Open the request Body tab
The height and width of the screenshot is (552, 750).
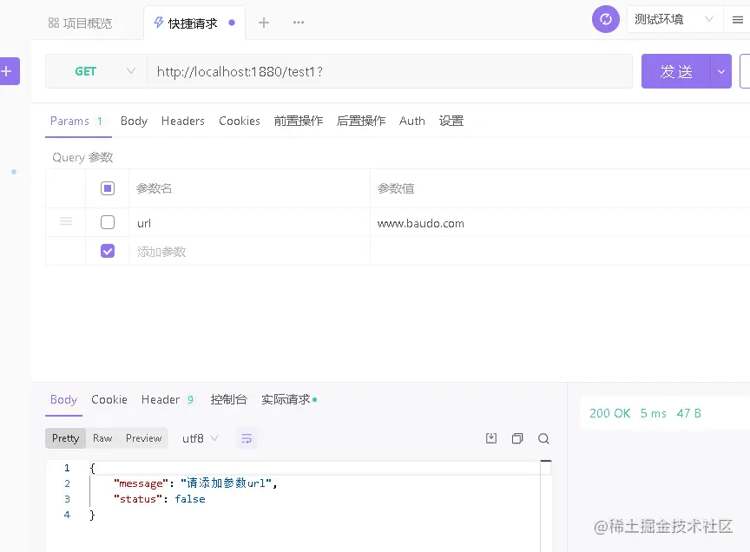click(x=134, y=121)
